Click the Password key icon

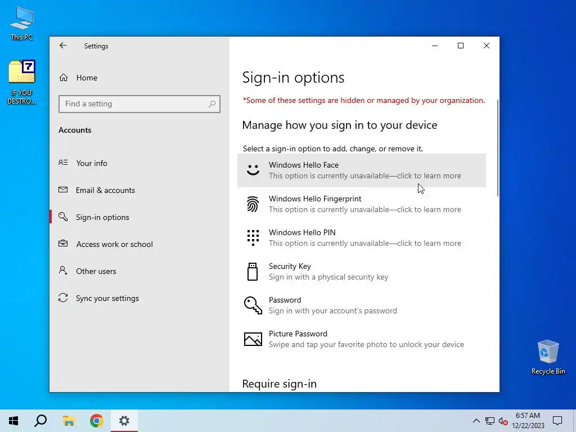(x=253, y=305)
